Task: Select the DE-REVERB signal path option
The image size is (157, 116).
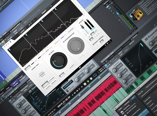Action: click(x=51, y=79)
